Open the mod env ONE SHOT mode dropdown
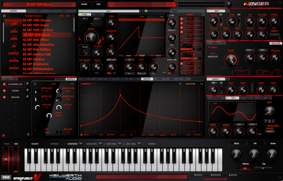Image resolution: width=283 pixels, height=181 pixels. pos(110,135)
